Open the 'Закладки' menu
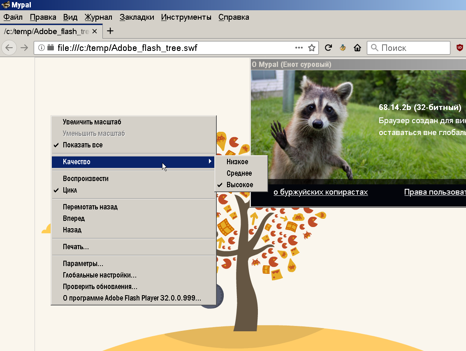The image size is (466, 351). point(137,17)
